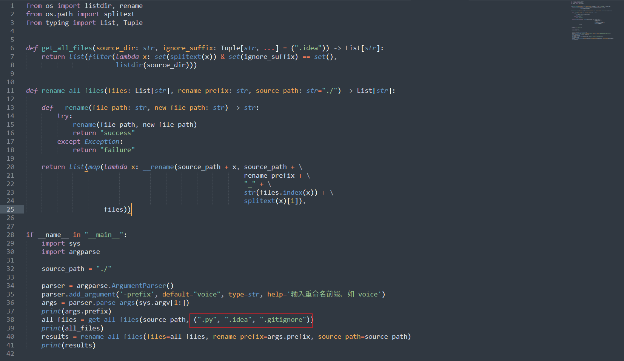Click the parse_args method on line 36

[115, 303]
